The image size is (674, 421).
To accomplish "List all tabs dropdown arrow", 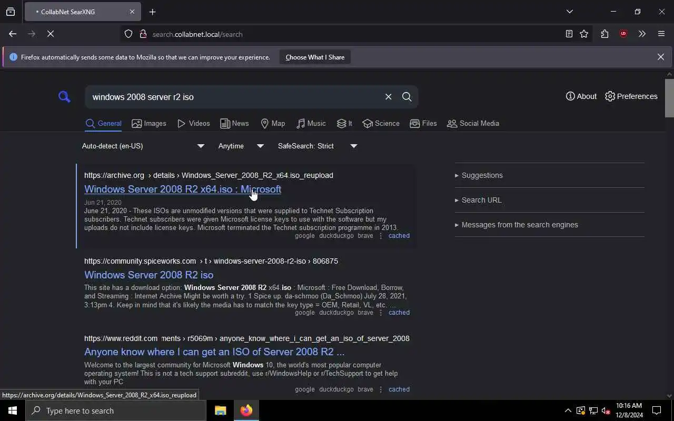I will [570, 12].
